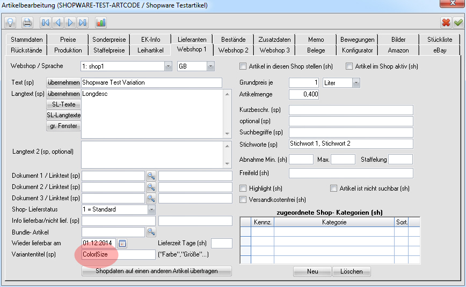Click the Langtext scrollbar down arrow
466x287 pixels.
pyautogui.click(x=227, y=133)
